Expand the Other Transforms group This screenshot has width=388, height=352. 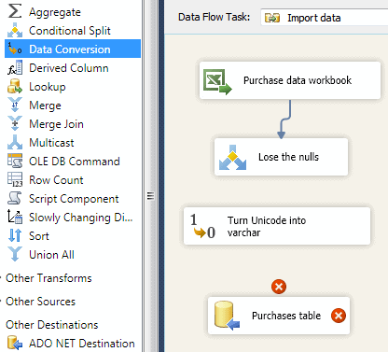(x=48, y=278)
